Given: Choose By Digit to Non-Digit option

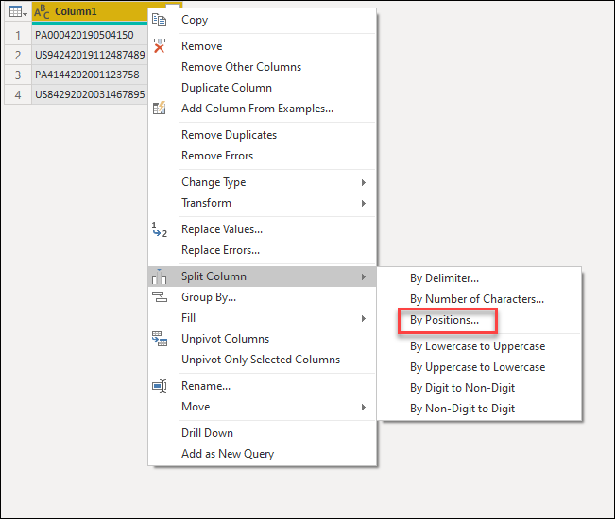Looking at the screenshot, I should click(462, 388).
